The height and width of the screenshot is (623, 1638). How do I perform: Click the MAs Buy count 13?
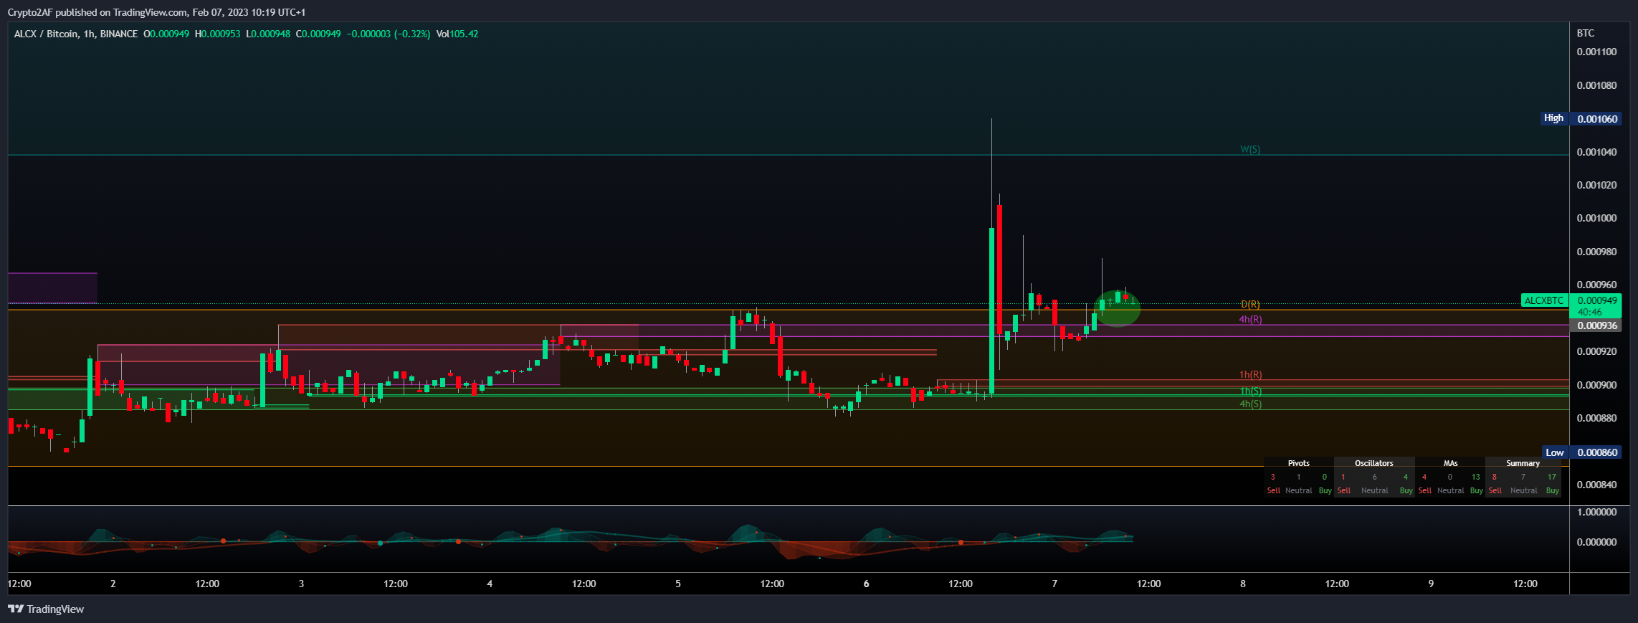1475,477
